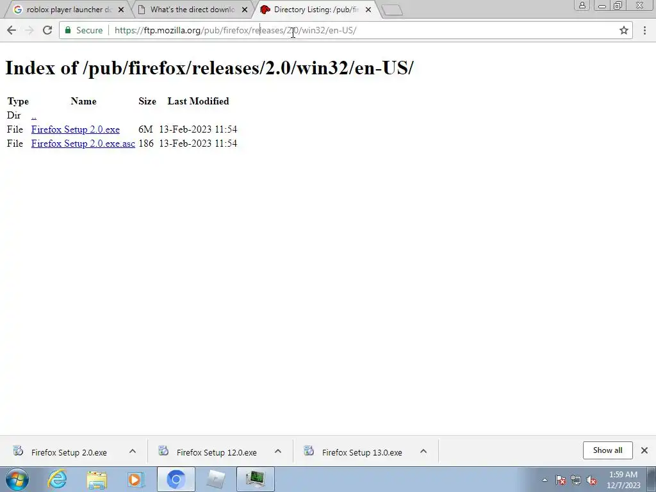This screenshot has width=656, height=492.
Task: Close the Directory Listing tab
Action: coord(368,10)
